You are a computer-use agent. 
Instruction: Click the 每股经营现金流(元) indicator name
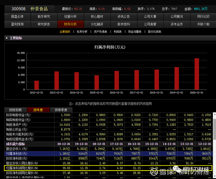click(20, 139)
